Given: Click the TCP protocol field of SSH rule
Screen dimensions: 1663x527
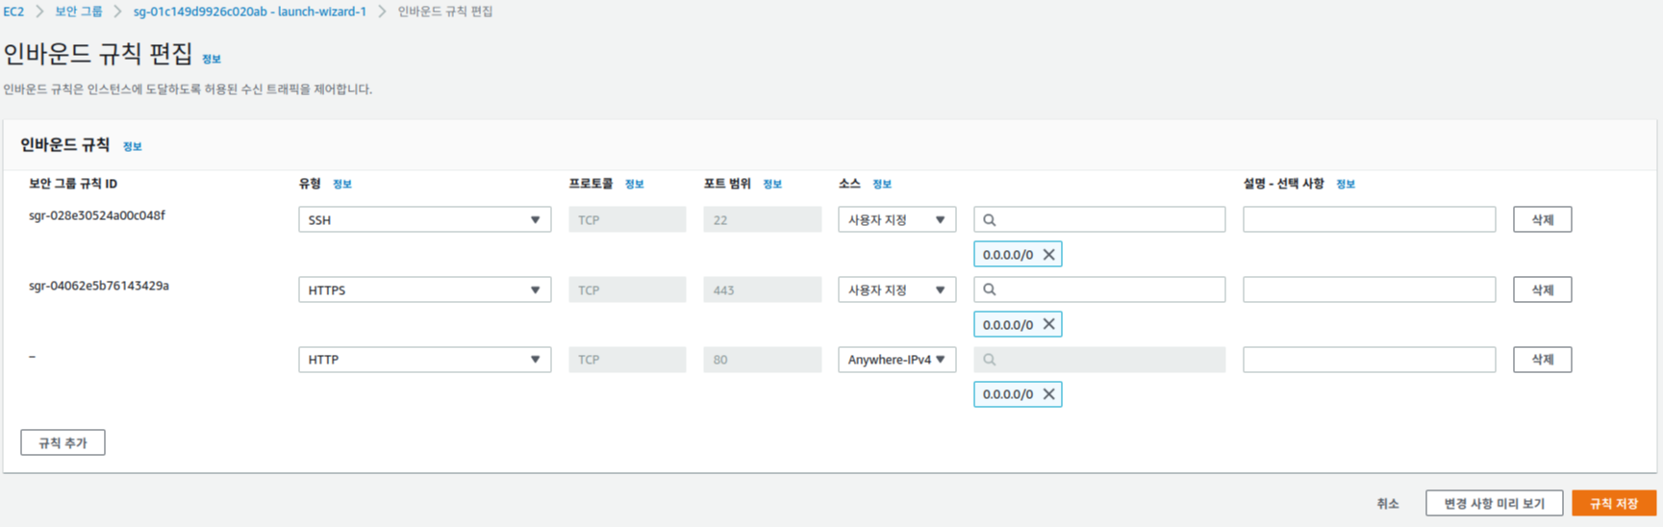Looking at the screenshot, I should pos(627,220).
